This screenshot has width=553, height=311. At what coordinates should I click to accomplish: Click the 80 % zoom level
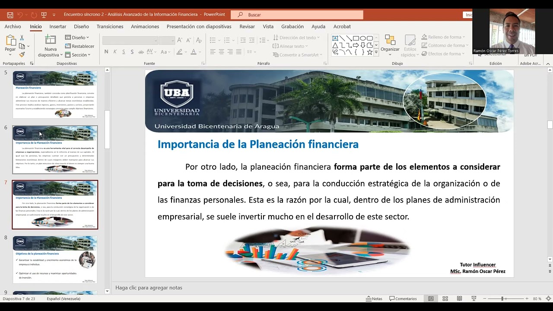click(537, 298)
